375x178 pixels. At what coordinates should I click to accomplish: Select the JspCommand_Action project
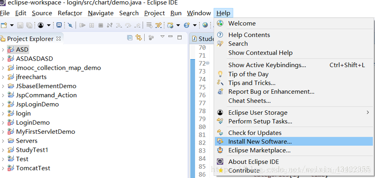pos(46,95)
